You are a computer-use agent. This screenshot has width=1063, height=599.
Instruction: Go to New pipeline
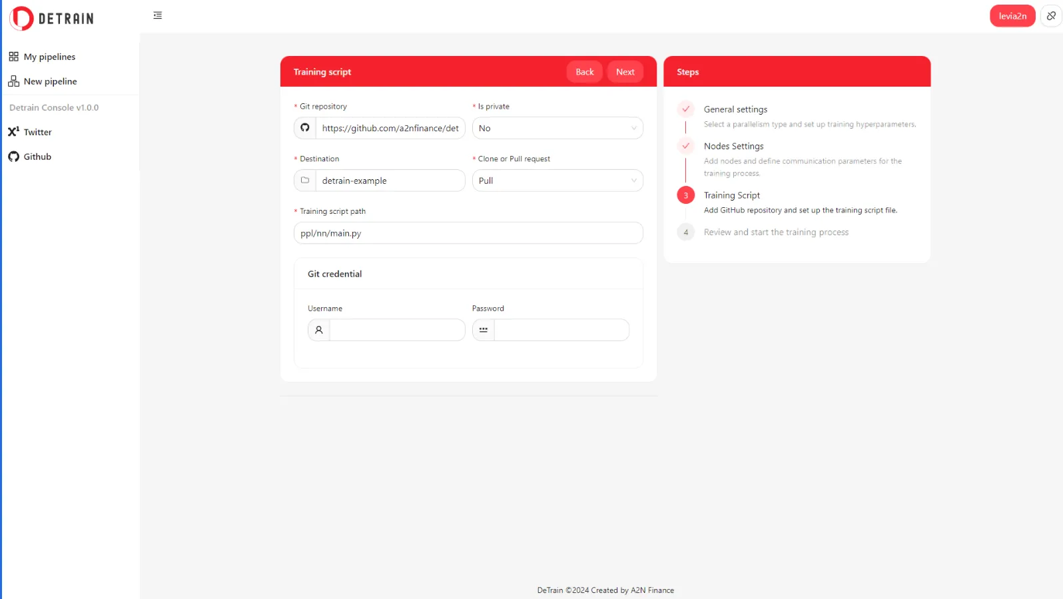[50, 81]
